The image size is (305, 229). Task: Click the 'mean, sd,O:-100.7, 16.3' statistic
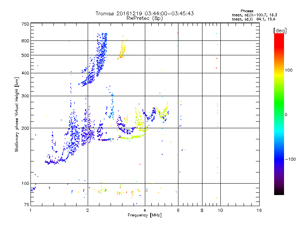click(254, 15)
